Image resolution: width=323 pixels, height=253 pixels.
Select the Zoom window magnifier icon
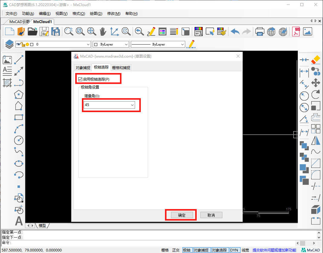pos(80,32)
